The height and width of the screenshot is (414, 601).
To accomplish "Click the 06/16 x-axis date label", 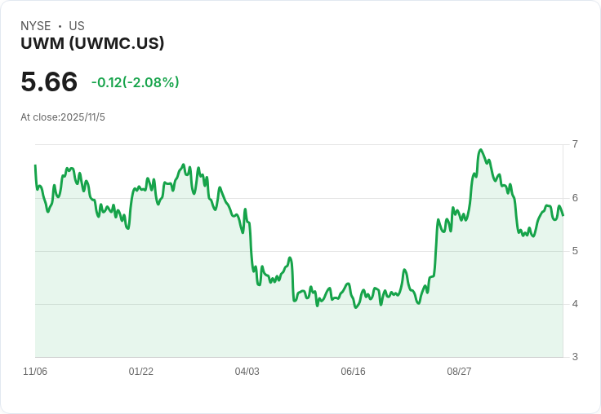I will point(353,372).
